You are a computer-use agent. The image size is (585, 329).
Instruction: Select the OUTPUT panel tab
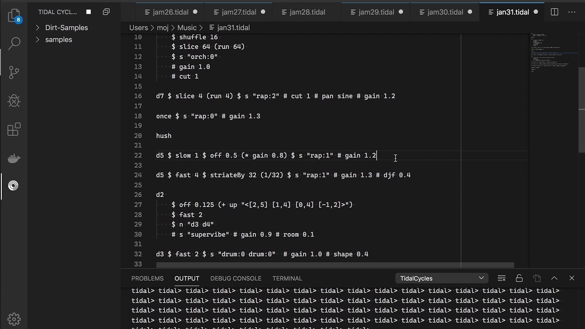[x=187, y=278]
